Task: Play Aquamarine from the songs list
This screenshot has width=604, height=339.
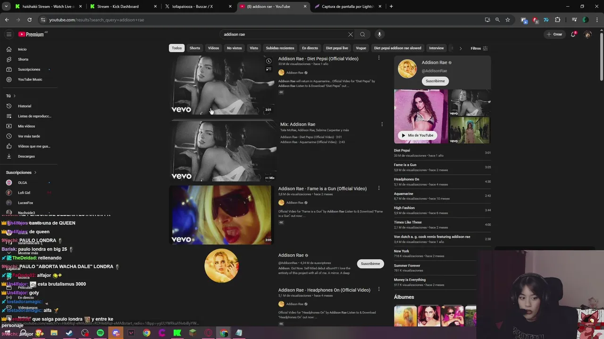Action: pos(442,196)
